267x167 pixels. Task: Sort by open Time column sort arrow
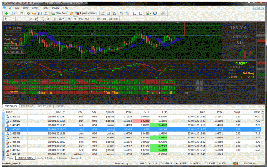64,112
